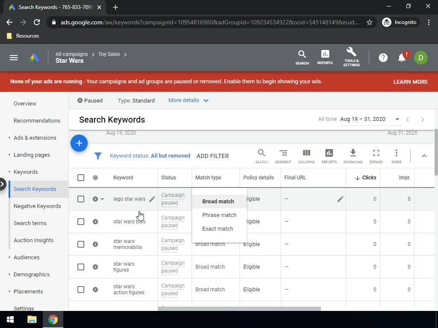Select Exact match option
This screenshot has width=438, height=328.
click(217, 229)
